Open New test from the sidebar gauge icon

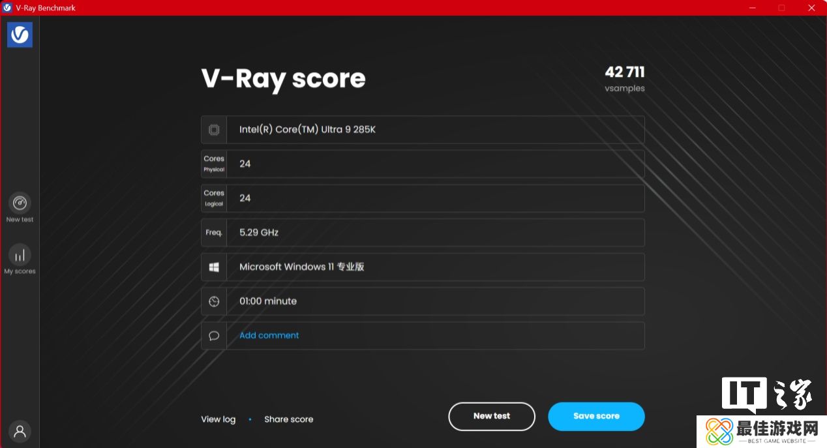[20, 203]
